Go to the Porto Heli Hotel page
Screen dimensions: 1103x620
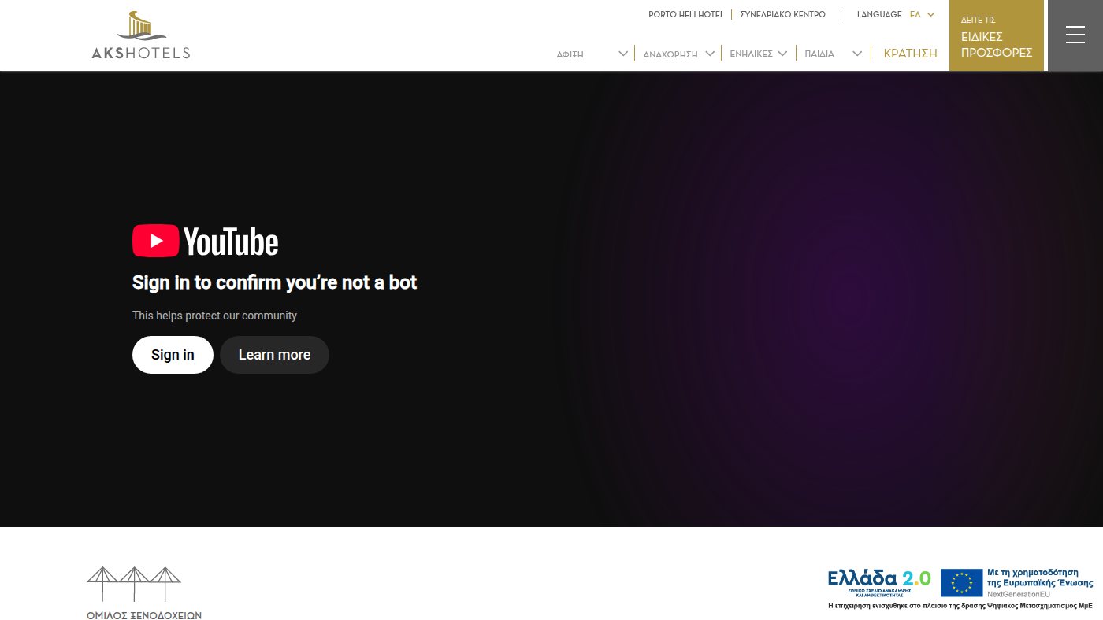[686, 14]
